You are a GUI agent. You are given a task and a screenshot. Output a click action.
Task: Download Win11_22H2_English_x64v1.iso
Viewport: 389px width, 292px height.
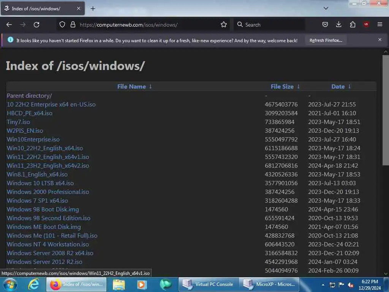click(48, 157)
